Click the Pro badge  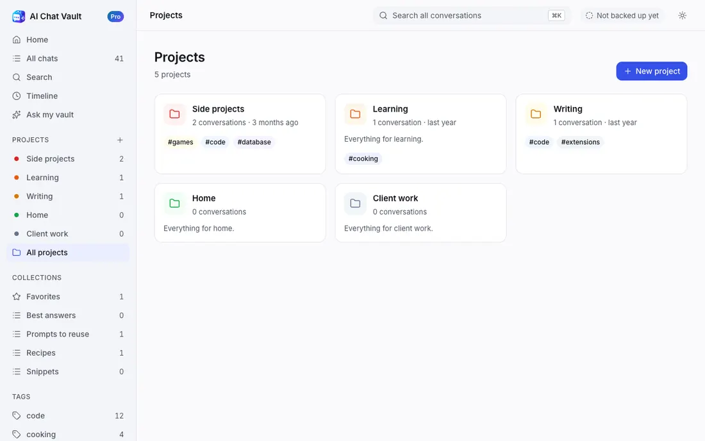[115, 17]
